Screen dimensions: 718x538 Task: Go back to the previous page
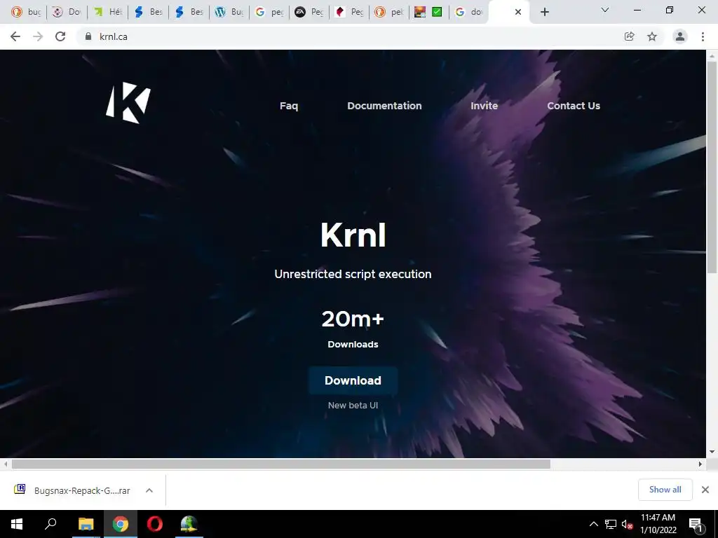point(15,36)
